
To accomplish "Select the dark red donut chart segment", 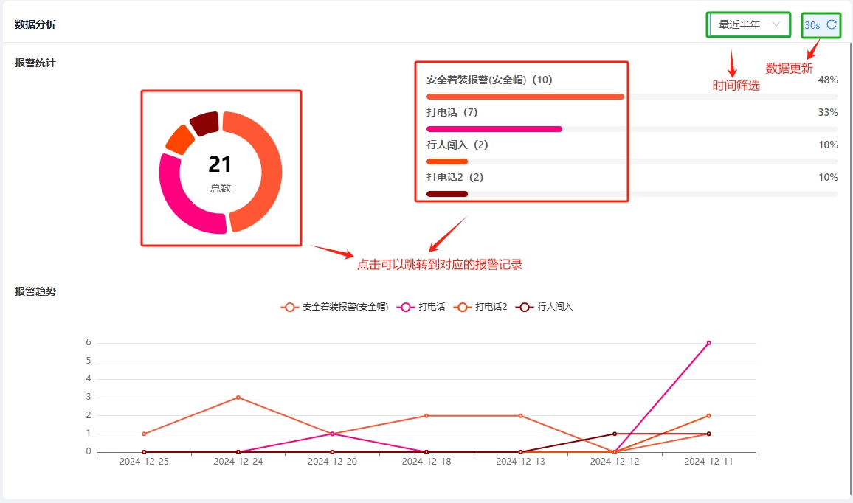I will pyautogui.click(x=204, y=122).
